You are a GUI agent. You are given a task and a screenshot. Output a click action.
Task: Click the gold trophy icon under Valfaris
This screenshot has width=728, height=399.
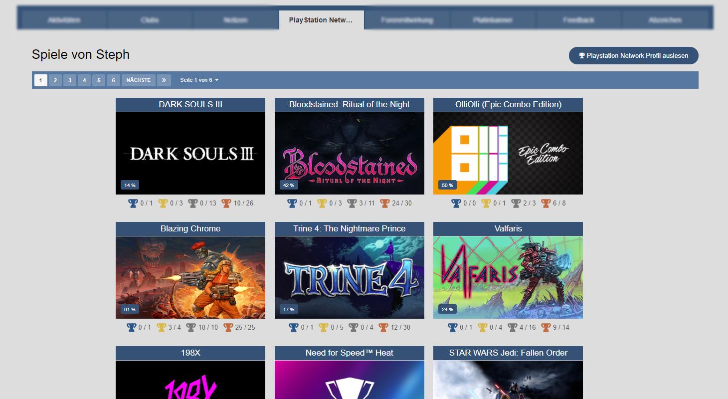click(482, 327)
